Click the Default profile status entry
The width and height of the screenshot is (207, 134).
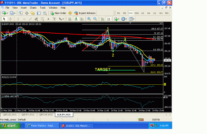(22, 120)
